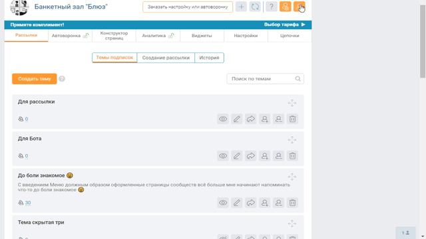Open the Автоворонка tab

[70, 35]
